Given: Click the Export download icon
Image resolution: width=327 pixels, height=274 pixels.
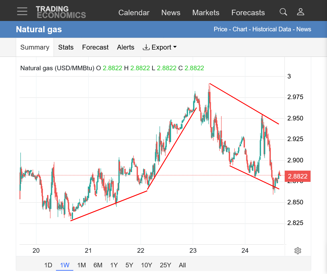Looking at the screenshot, I should tap(146, 47).
